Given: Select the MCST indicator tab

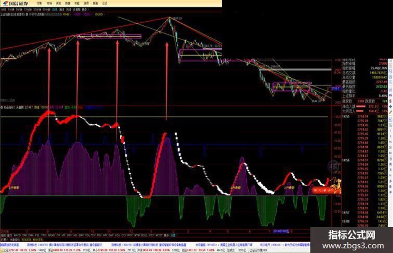Looking at the screenshot, I should point(159,236).
